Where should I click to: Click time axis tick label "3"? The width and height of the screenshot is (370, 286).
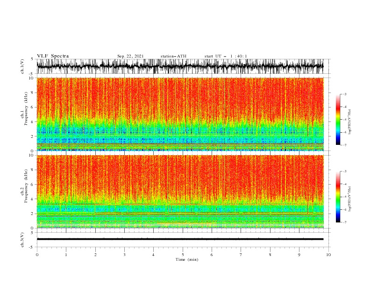[x=124, y=255]
